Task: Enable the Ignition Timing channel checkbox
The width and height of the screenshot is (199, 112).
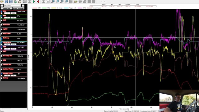Action: tap(2, 69)
